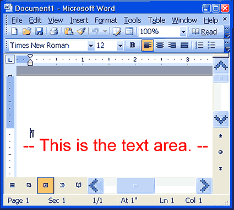Image resolution: width=234 pixels, height=210 pixels.
Task: Click the Read button
Action: 204,32
